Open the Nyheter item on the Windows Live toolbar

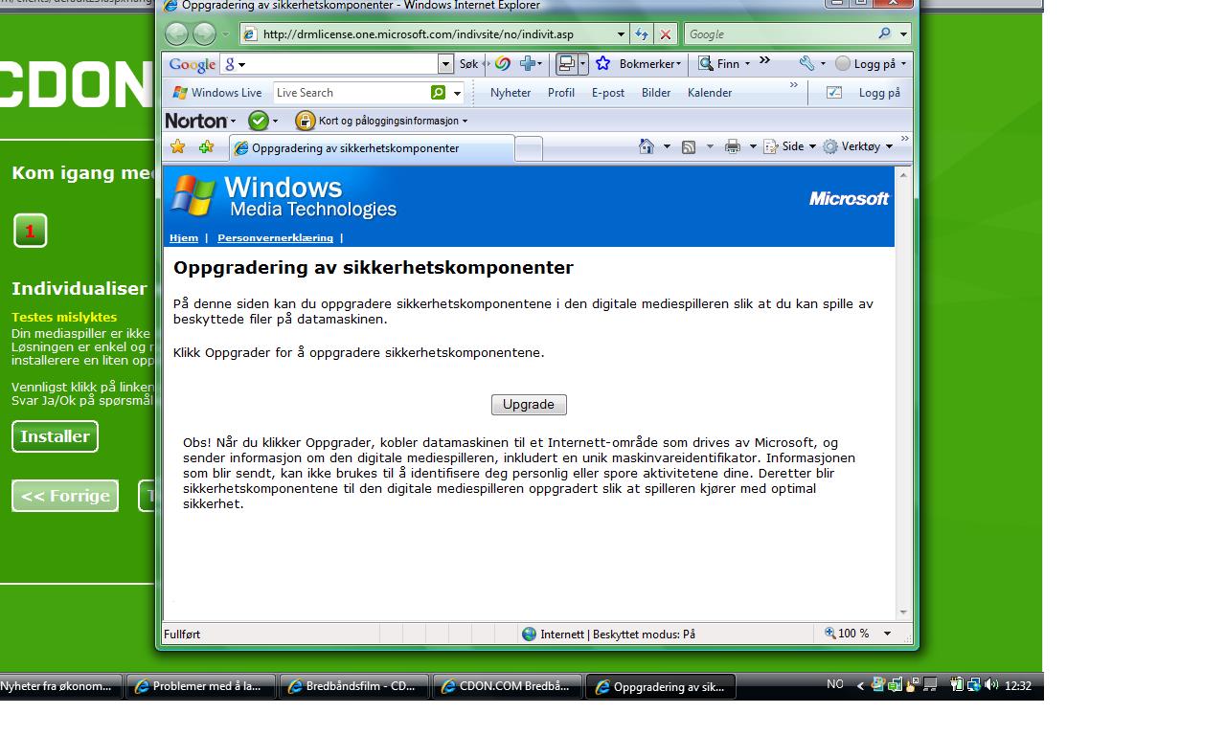[x=511, y=93]
